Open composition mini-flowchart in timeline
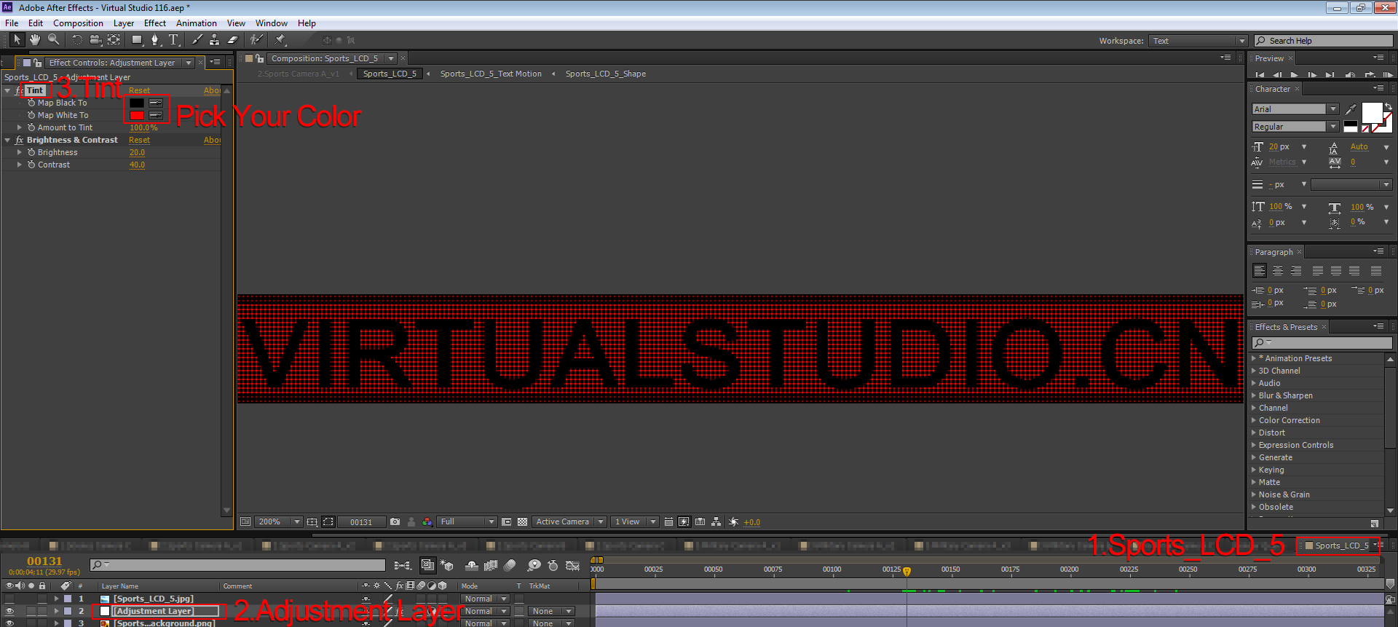 402,565
